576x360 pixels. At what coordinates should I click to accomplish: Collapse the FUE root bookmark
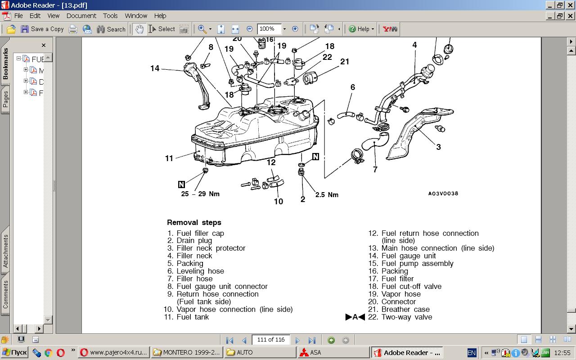19,59
